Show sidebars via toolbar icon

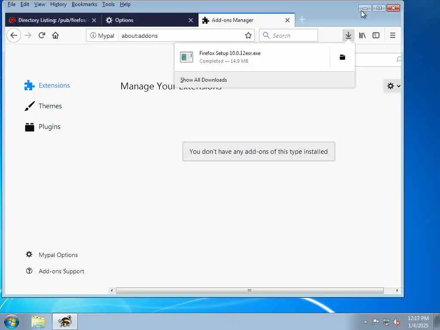click(x=376, y=35)
